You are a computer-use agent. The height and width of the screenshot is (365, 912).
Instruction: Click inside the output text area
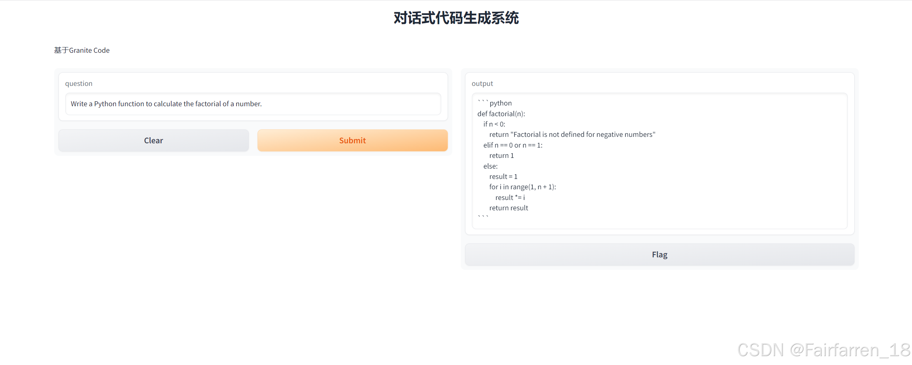pyautogui.click(x=659, y=161)
